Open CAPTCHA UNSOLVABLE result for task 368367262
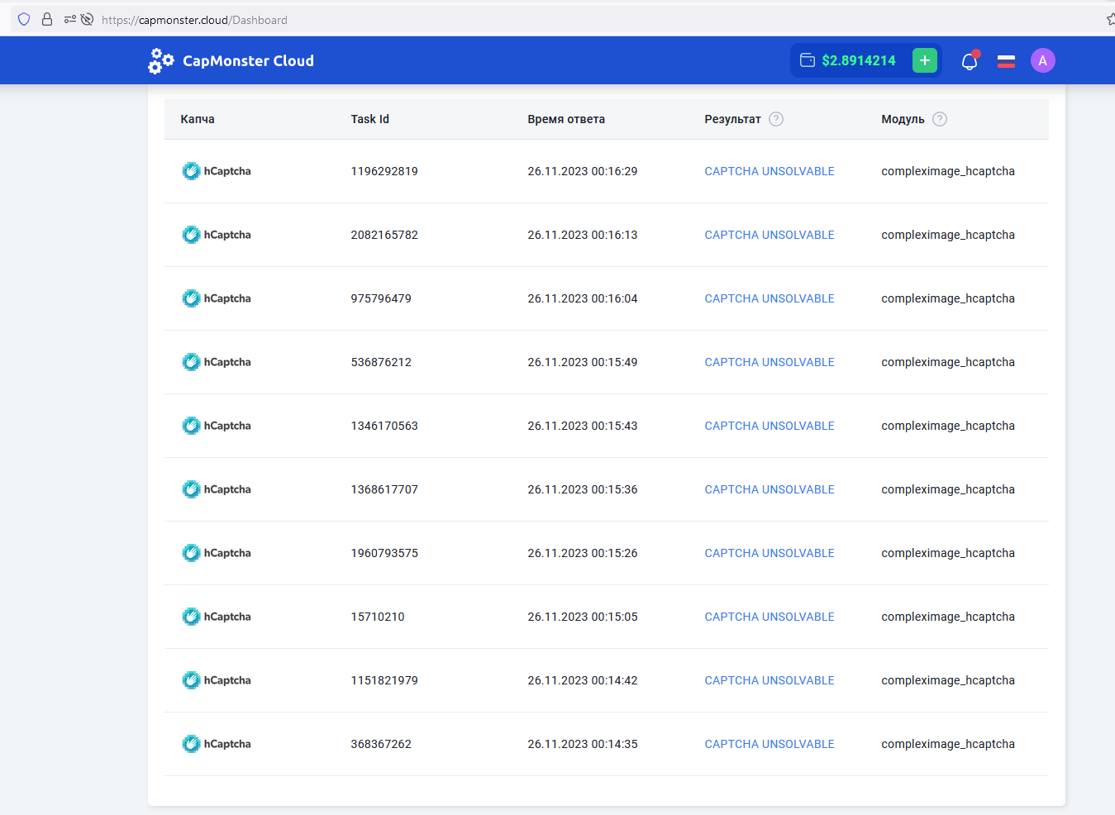The height and width of the screenshot is (815, 1115). [770, 744]
